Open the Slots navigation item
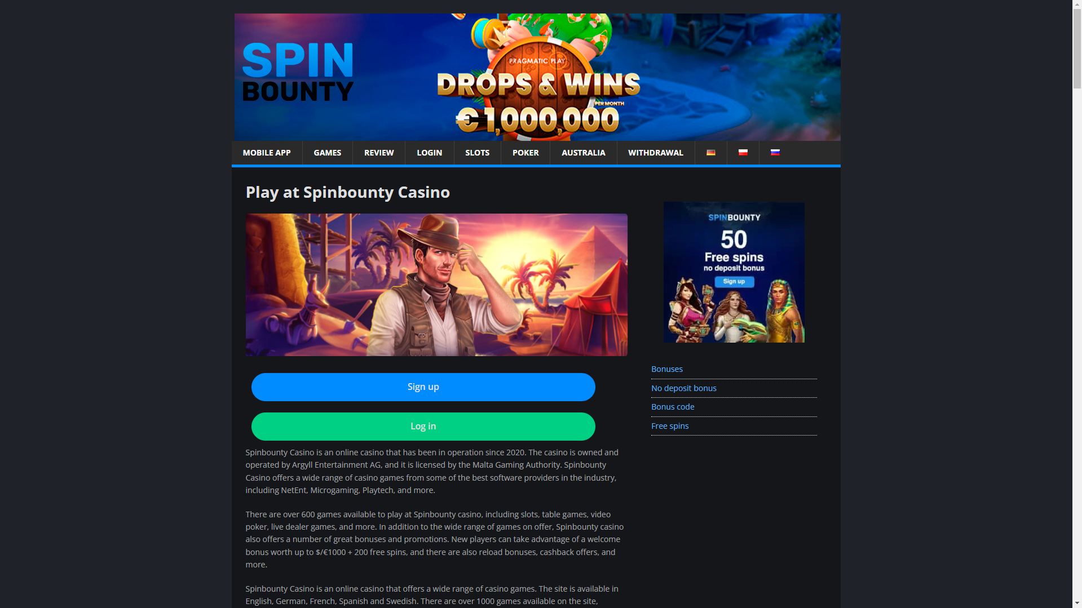 [x=478, y=153]
